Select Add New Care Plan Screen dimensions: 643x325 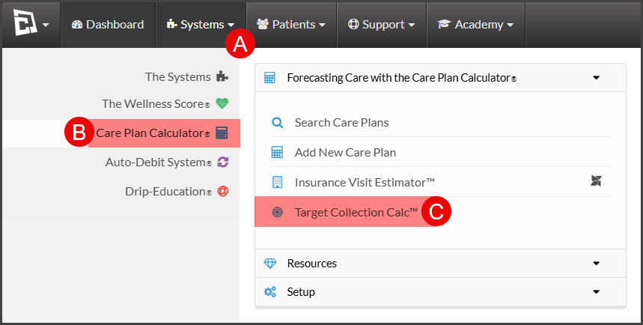pos(345,152)
